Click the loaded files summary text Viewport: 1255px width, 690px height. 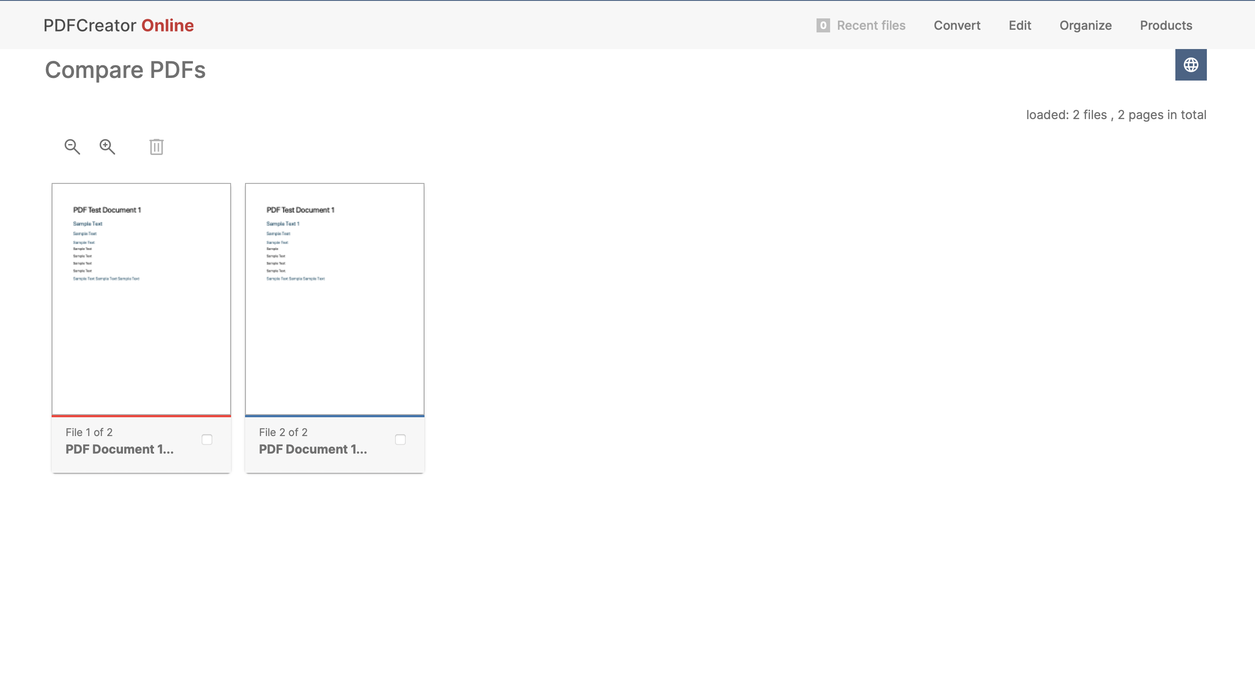click(x=1117, y=115)
